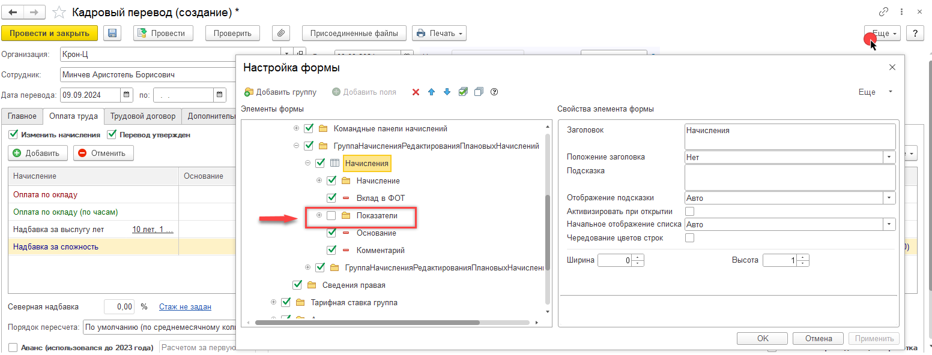932x355 pixels.
Task: Click Добавить группу in the dialog
Action: point(280,92)
